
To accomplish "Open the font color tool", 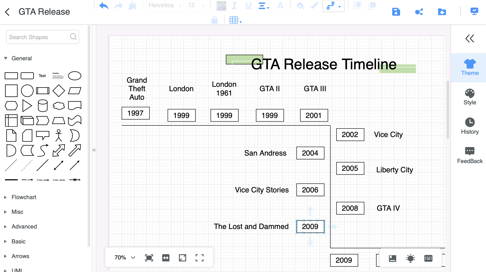I will [280, 5].
